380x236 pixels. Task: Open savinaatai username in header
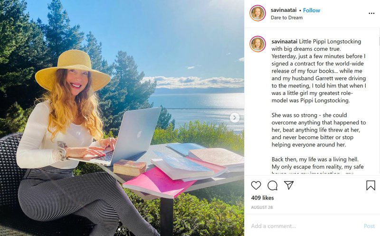click(284, 10)
